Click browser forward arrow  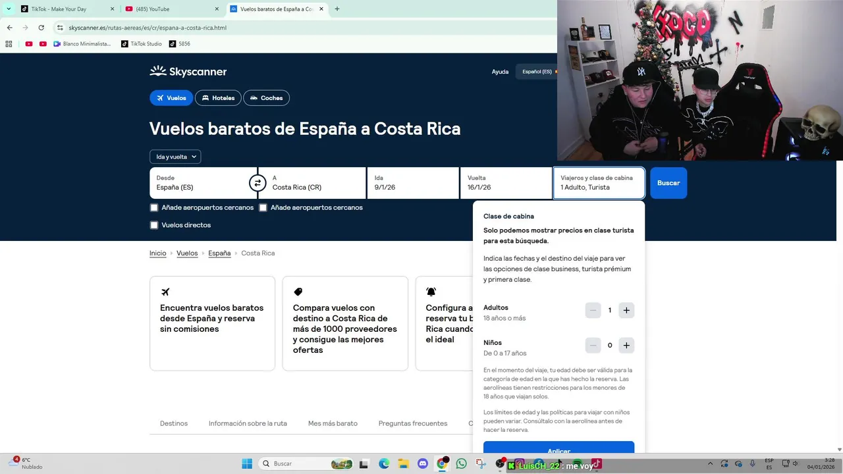coord(25,28)
